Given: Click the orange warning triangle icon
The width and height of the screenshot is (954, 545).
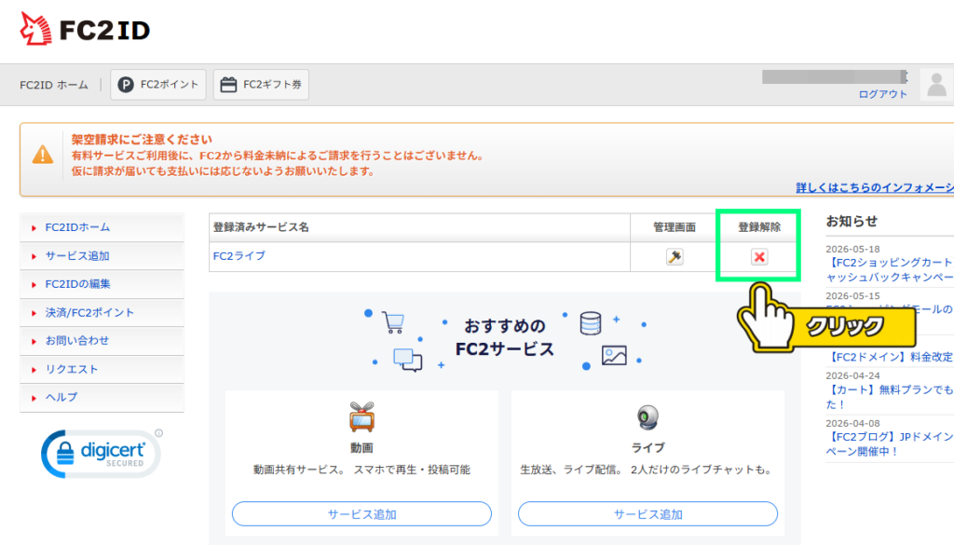Looking at the screenshot, I should (43, 155).
